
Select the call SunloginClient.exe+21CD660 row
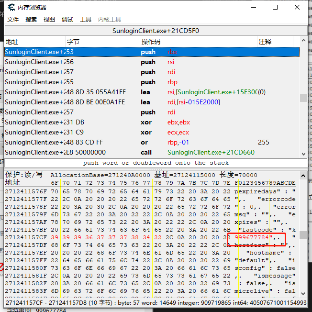pos(152,153)
